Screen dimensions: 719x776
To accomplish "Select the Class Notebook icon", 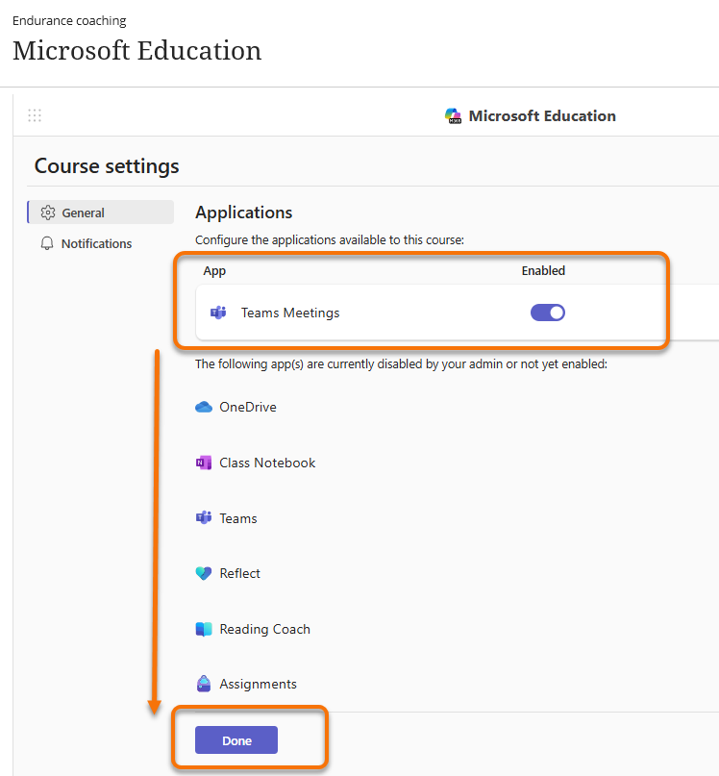I will [203, 463].
